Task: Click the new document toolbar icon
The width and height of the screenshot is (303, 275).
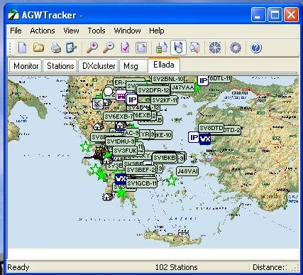Action: coord(22,48)
